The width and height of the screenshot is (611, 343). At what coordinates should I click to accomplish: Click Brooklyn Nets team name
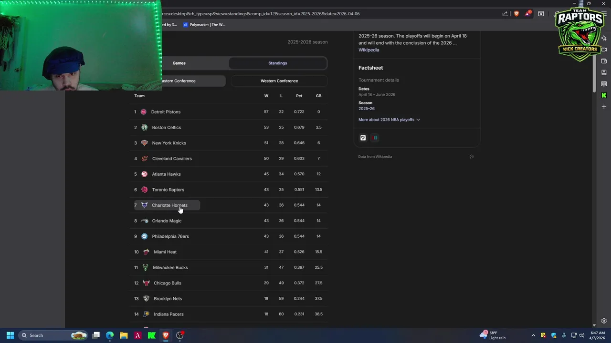(x=168, y=299)
